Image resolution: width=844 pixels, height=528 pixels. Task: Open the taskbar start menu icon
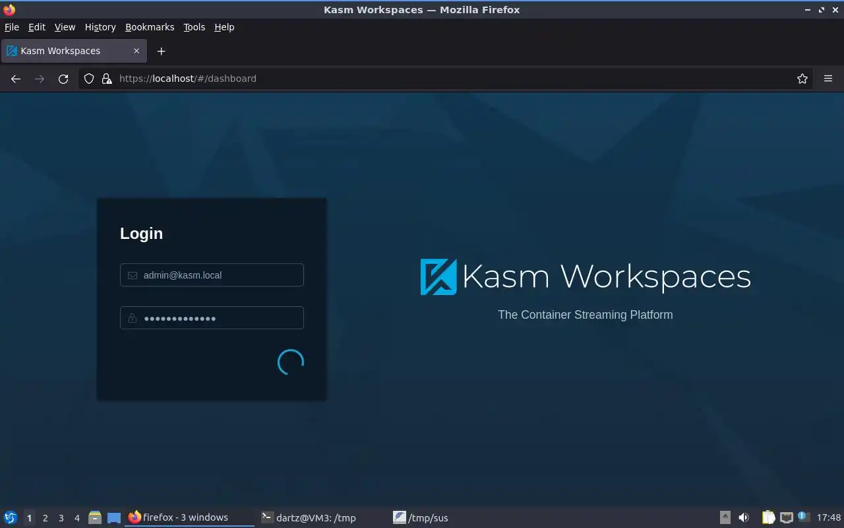[x=11, y=517]
